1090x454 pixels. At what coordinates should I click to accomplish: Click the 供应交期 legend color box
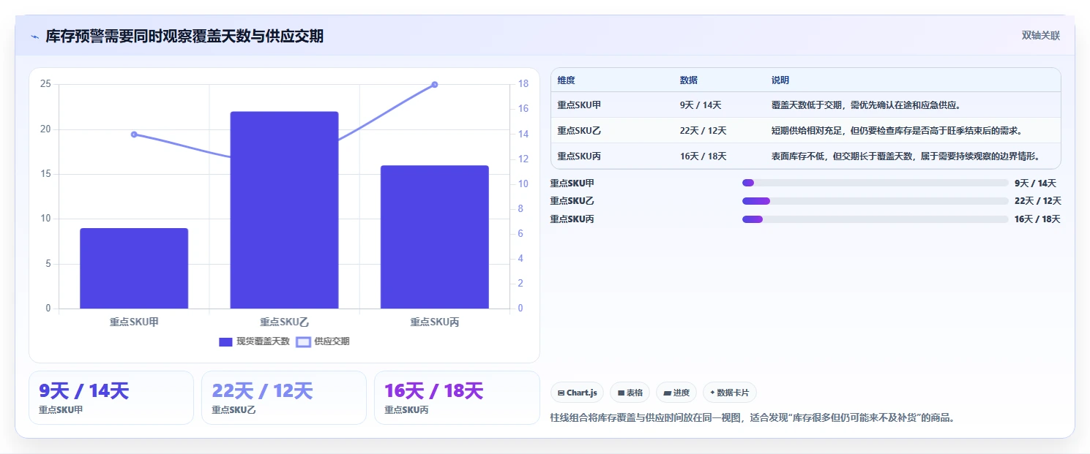point(303,341)
